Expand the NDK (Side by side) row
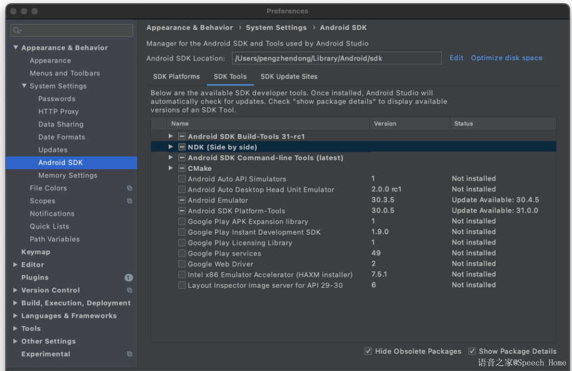The image size is (572, 371). coord(171,147)
